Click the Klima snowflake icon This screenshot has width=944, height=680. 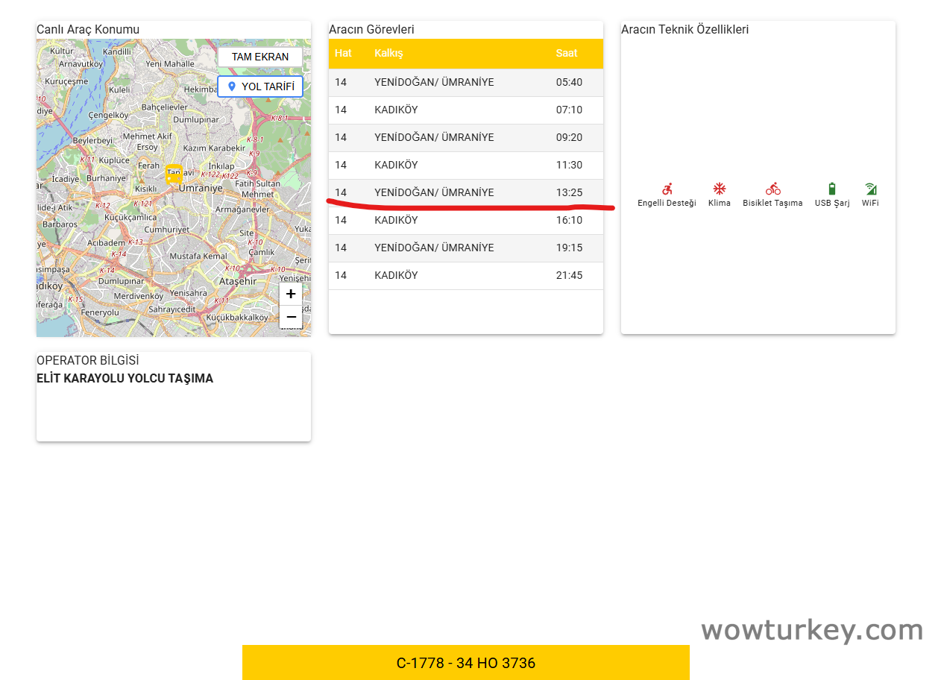click(x=719, y=190)
